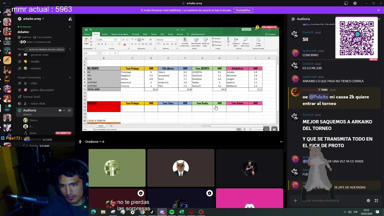This screenshot has width=384, height=216.
Task: Select the yellow rifle server icon
Action: 7,60
